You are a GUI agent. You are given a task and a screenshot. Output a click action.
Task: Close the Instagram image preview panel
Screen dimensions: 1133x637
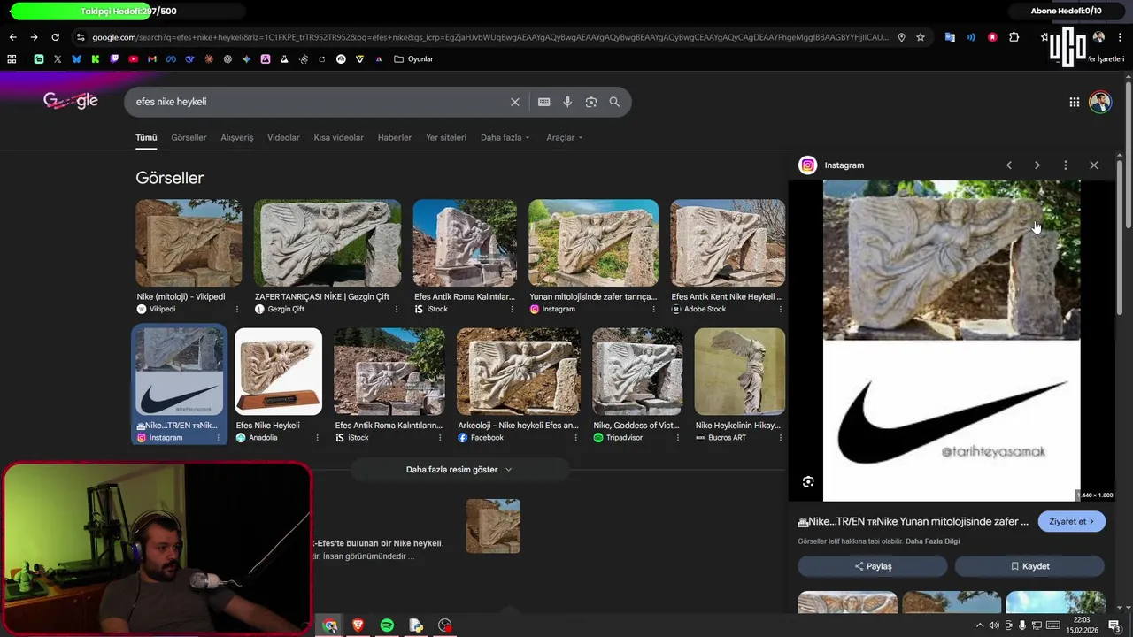[x=1094, y=165]
